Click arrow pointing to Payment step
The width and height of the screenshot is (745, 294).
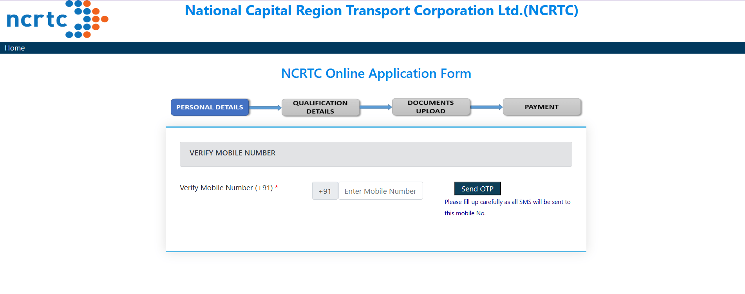tap(486, 107)
